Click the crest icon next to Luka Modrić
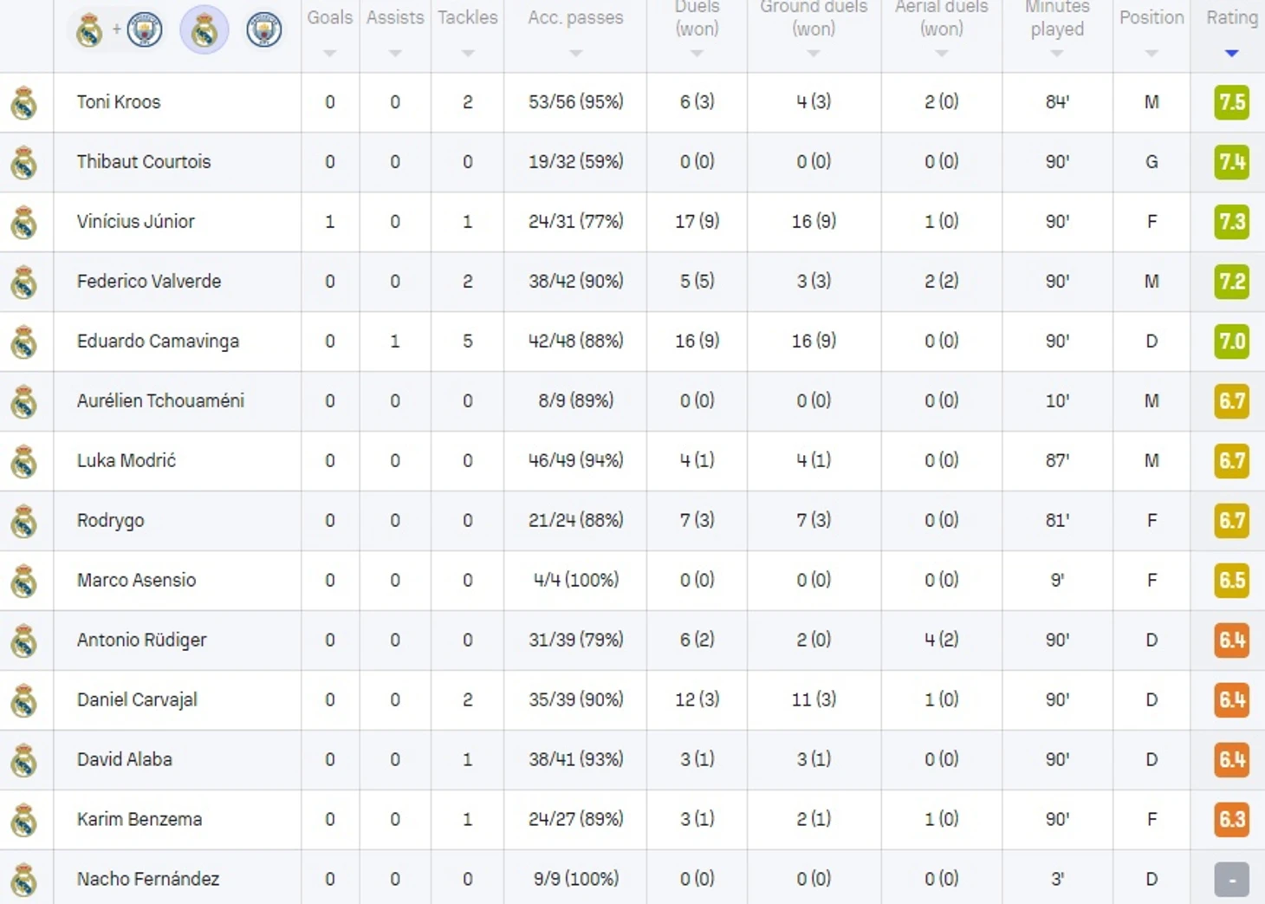The height and width of the screenshot is (904, 1265). (24, 462)
